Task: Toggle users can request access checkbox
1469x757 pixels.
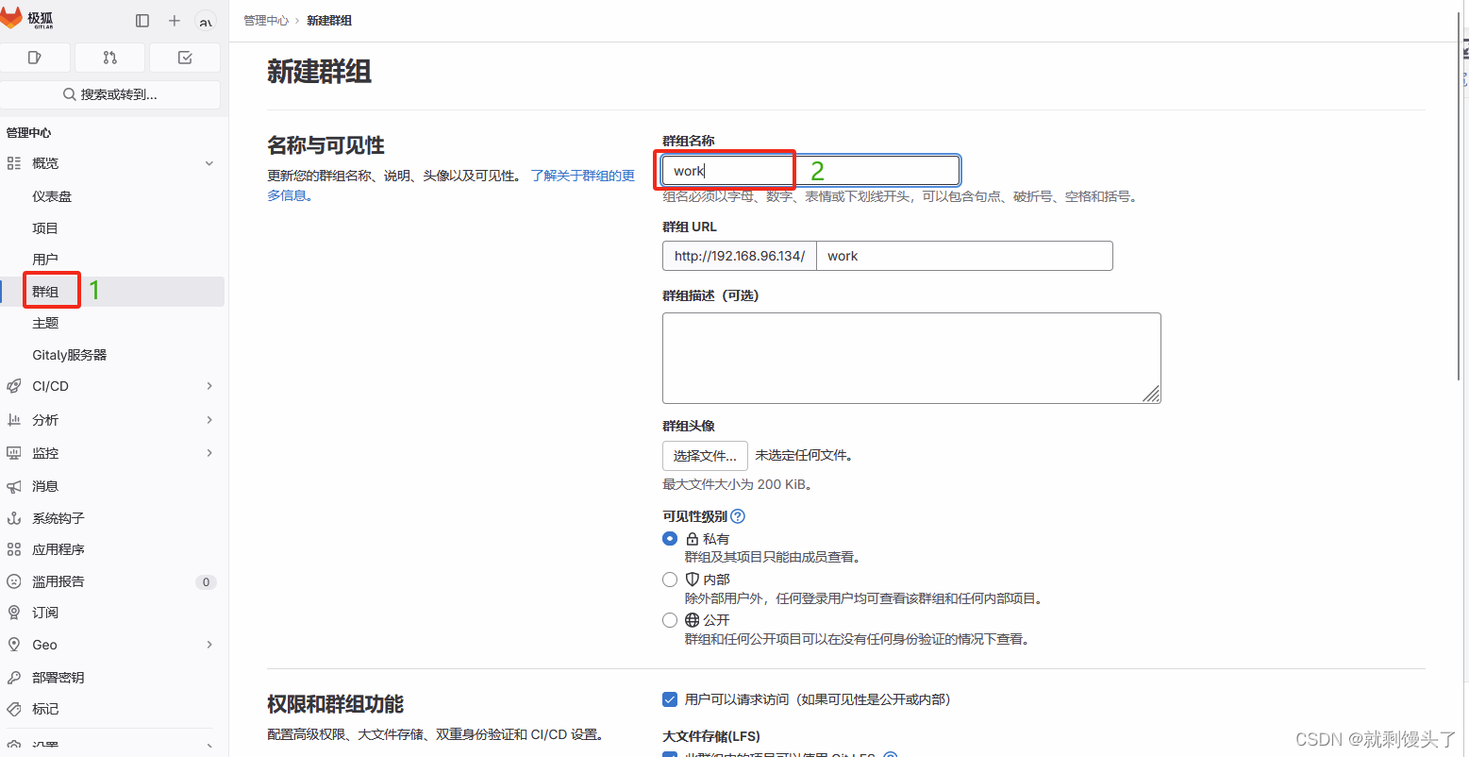Action: tap(670, 699)
